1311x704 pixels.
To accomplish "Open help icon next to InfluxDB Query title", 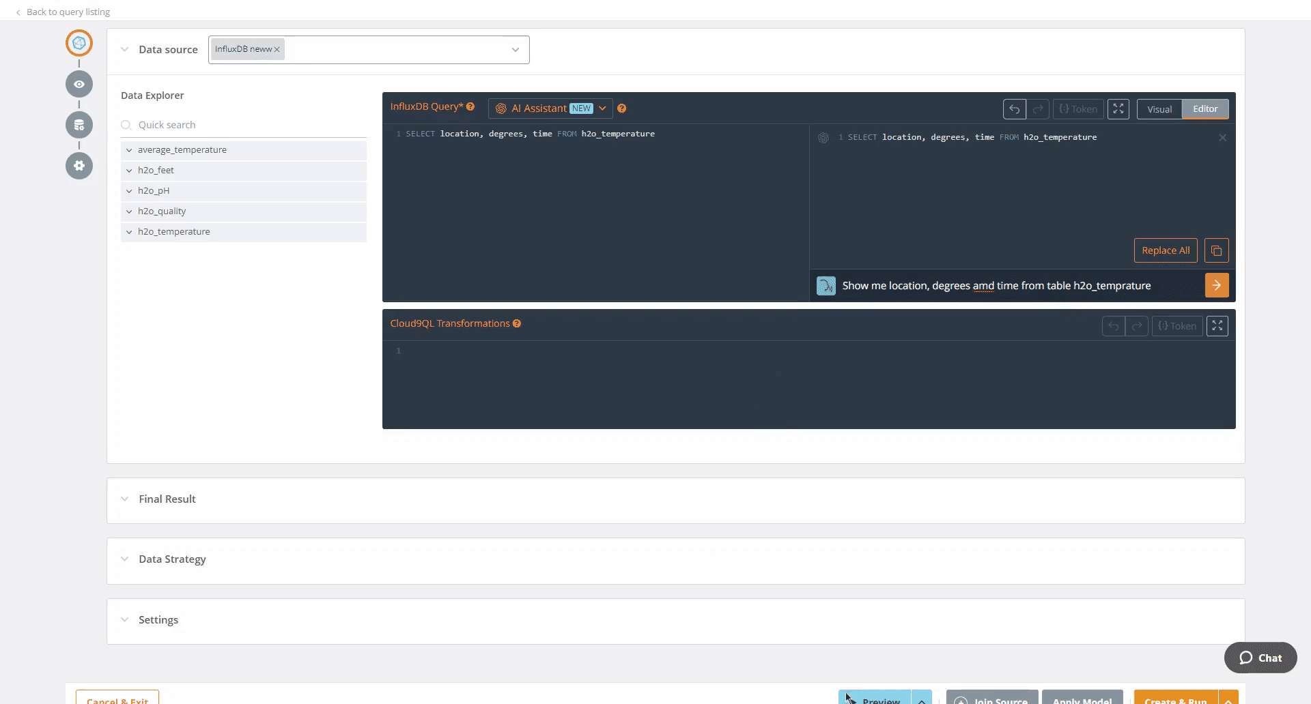I will (x=470, y=106).
